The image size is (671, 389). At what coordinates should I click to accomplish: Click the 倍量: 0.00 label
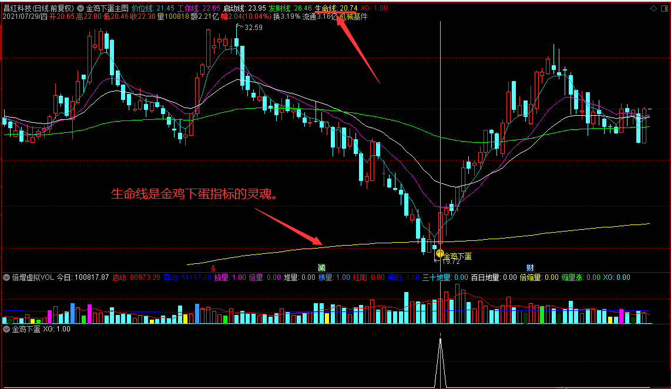click(265, 277)
